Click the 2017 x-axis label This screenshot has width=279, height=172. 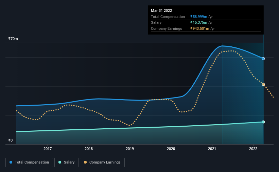coord(48,149)
